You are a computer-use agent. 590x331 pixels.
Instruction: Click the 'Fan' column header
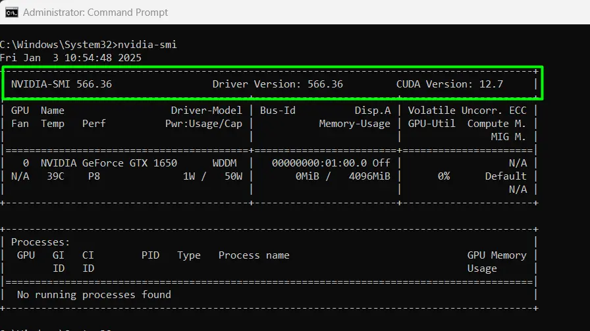coord(20,124)
